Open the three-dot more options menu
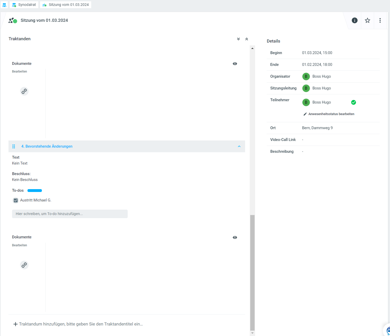The width and height of the screenshot is (390, 336). (380, 21)
